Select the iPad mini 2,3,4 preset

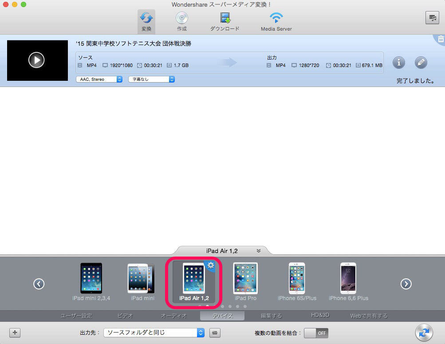91,282
